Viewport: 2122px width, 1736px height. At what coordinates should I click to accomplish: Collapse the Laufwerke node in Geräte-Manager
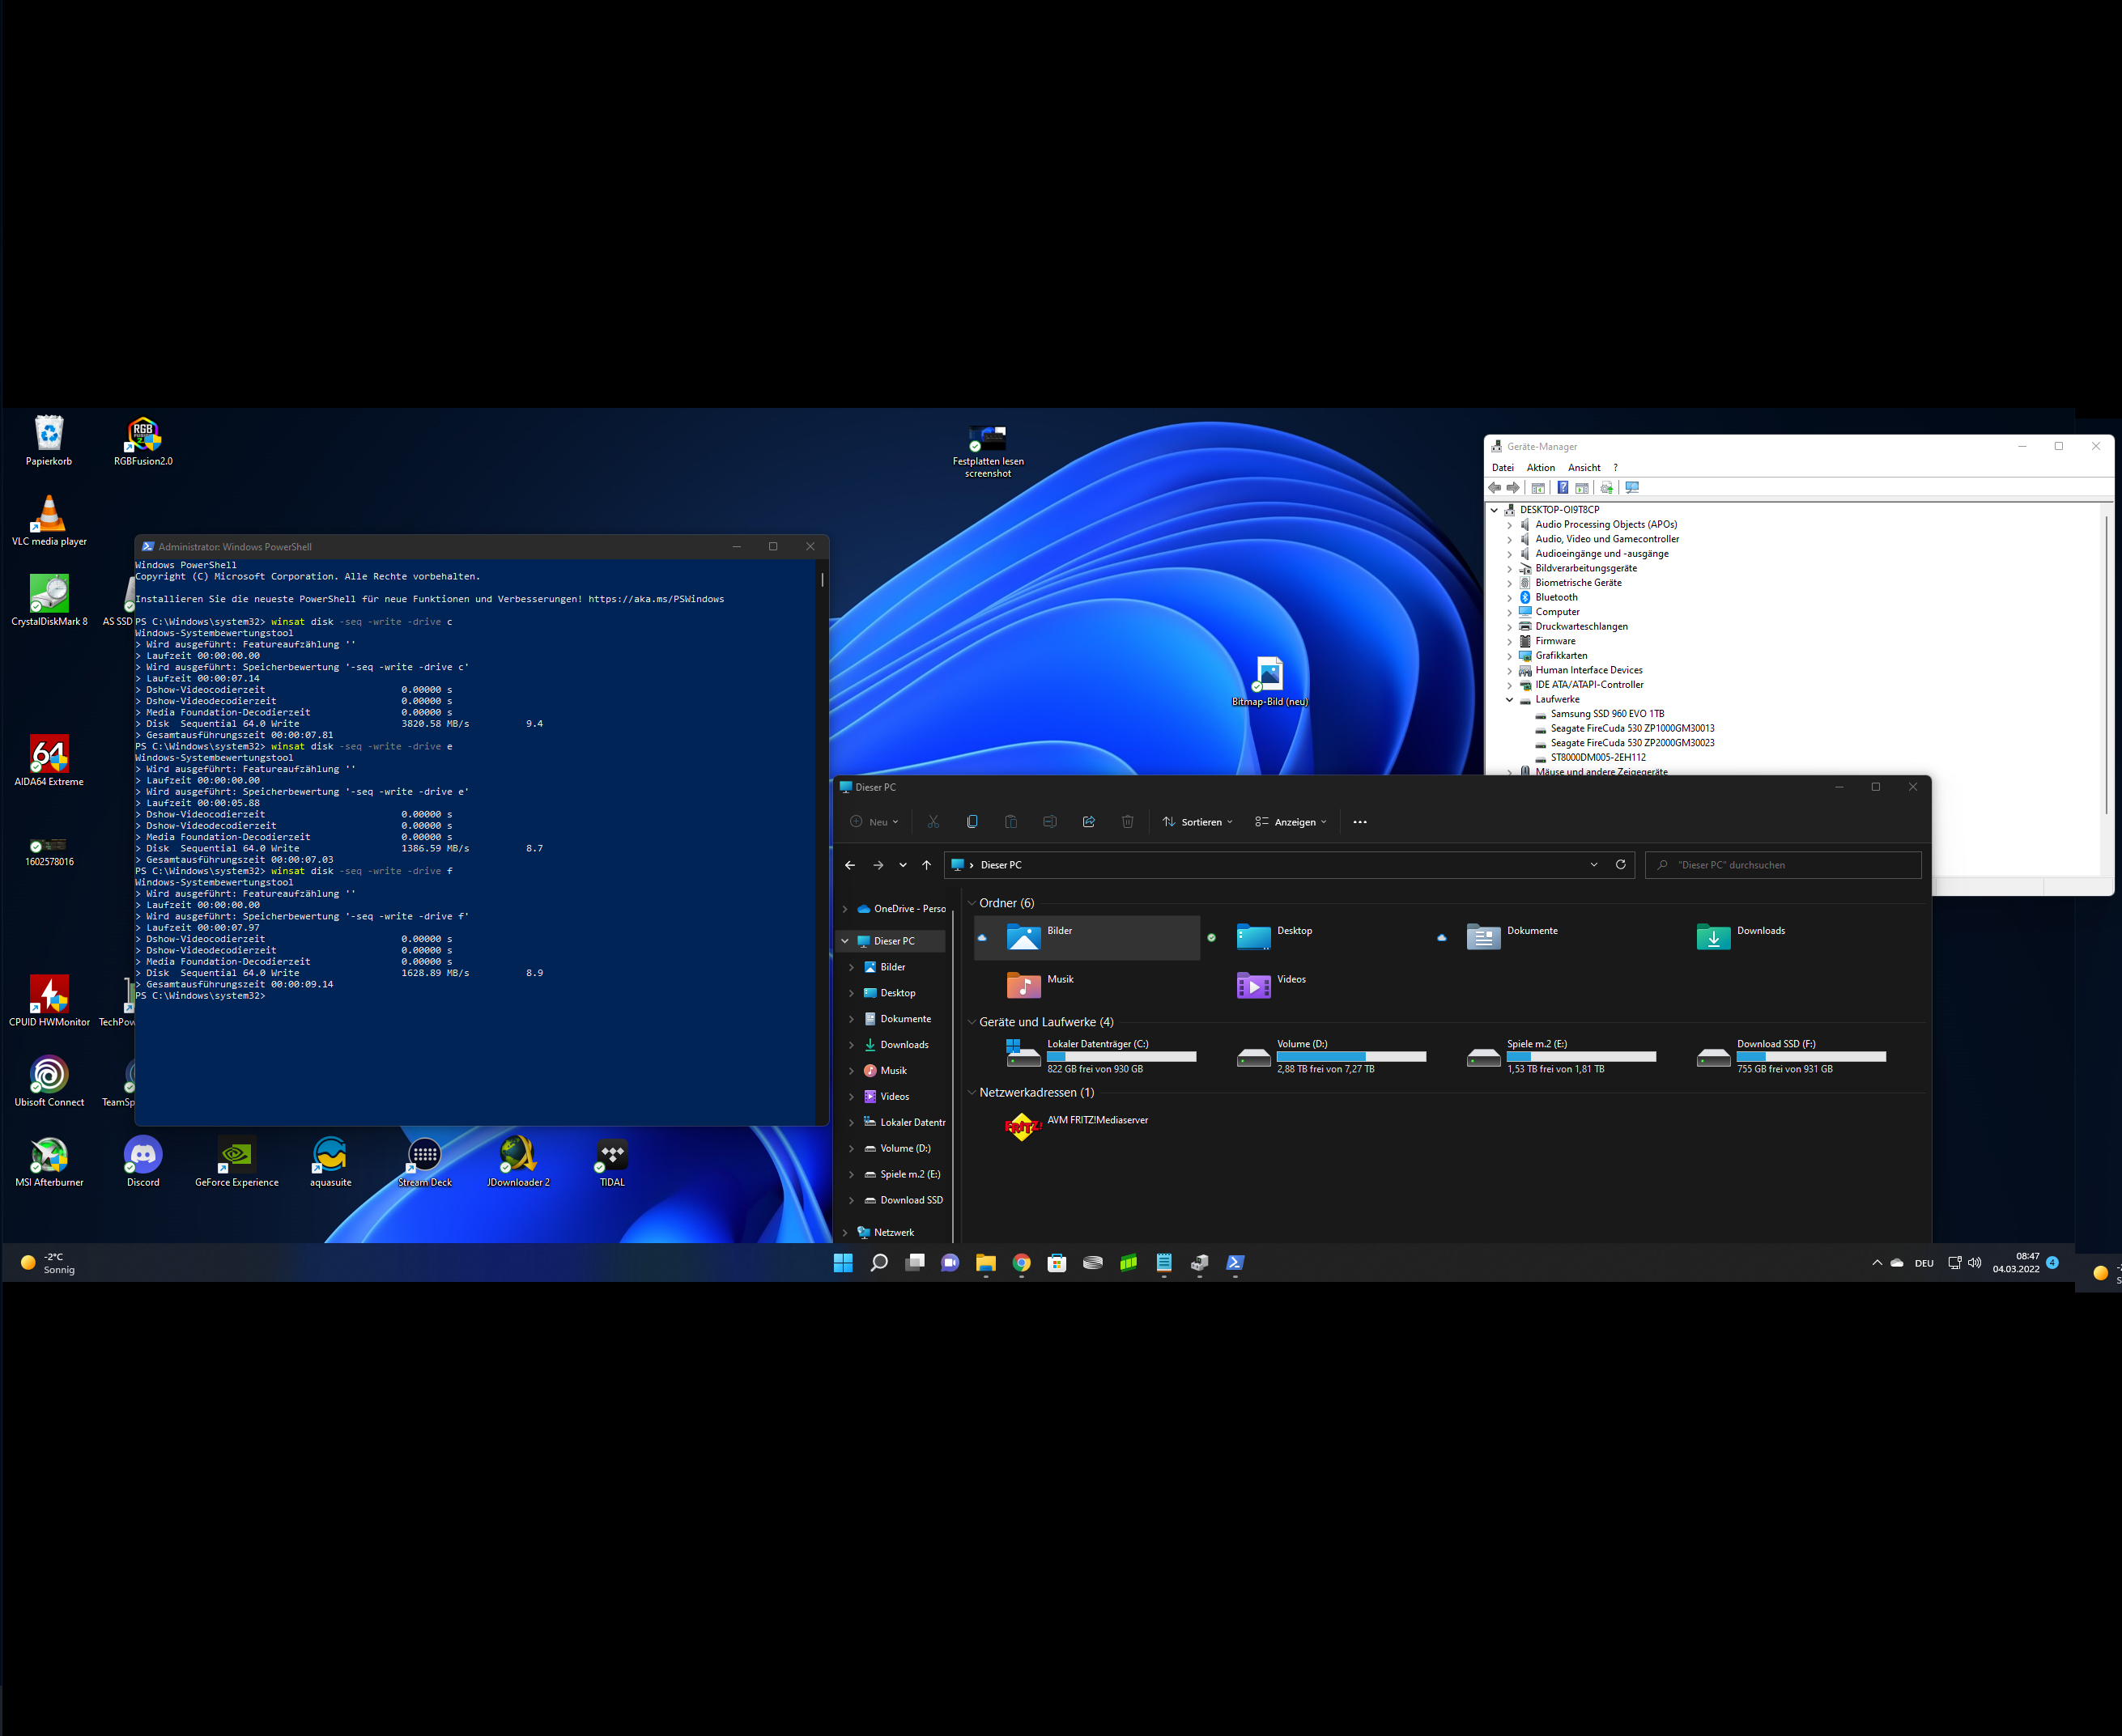tap(1510, 700)
